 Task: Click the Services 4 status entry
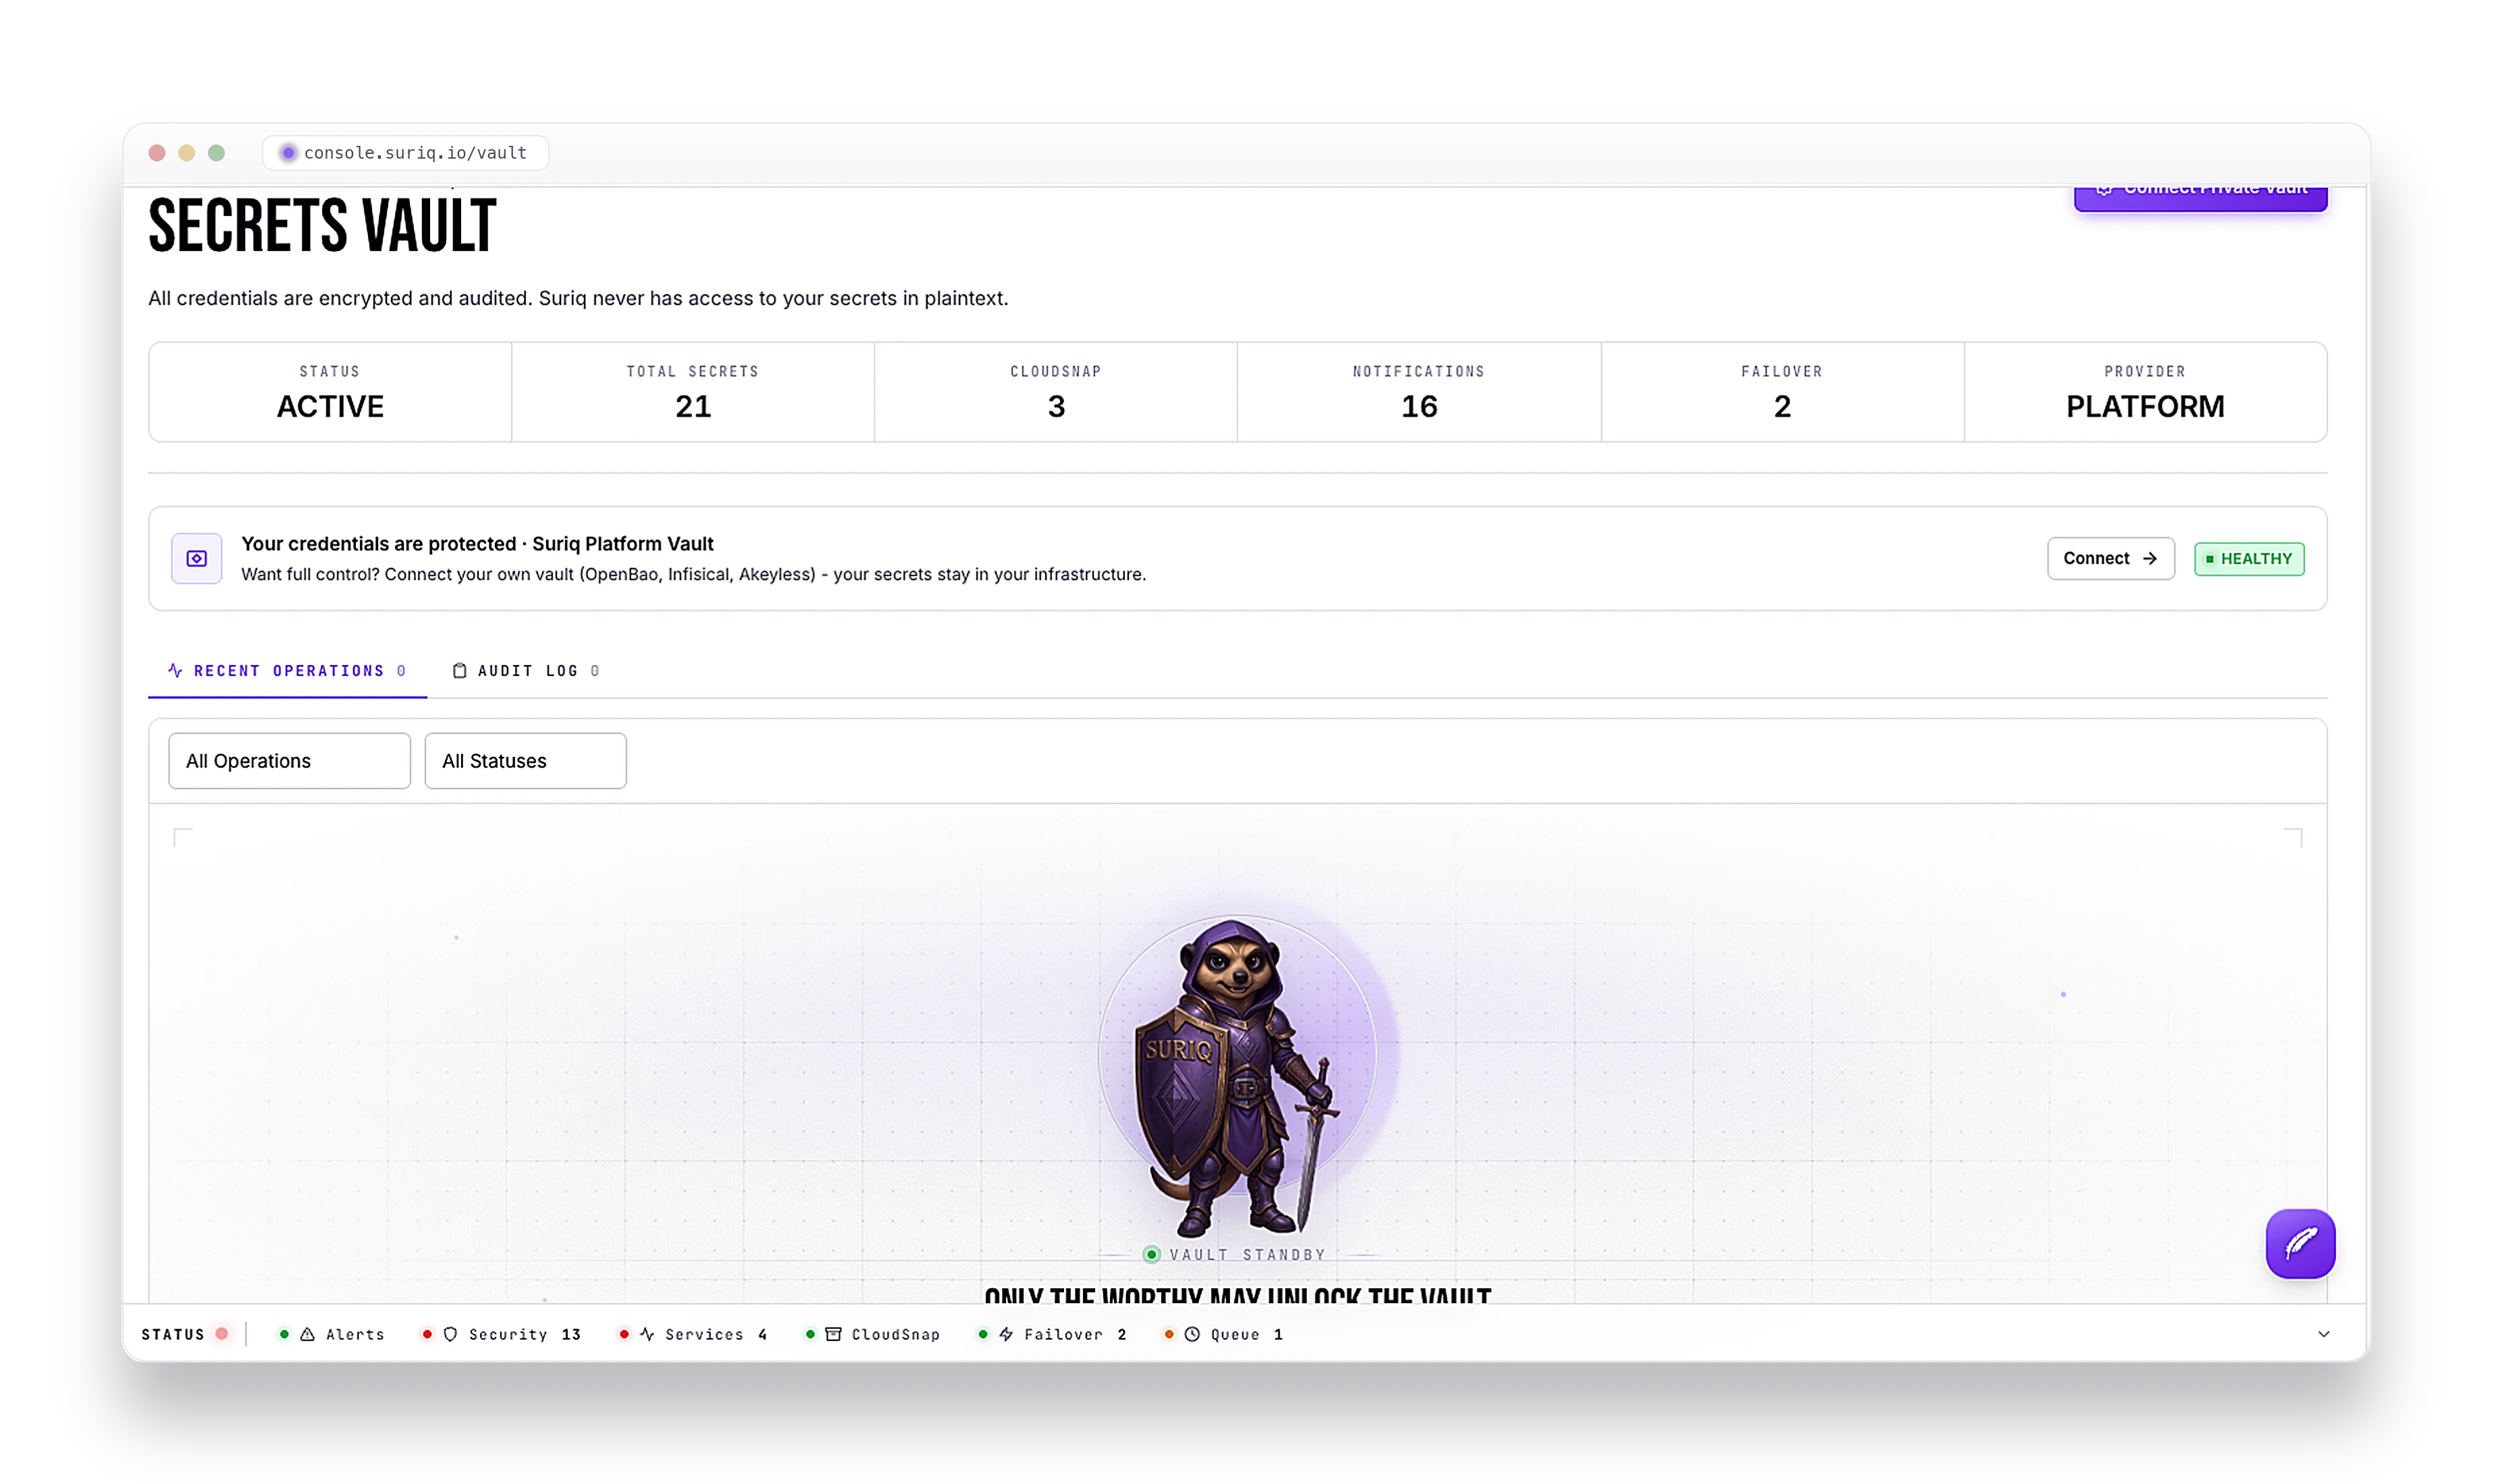click(x=693, y=1334)
